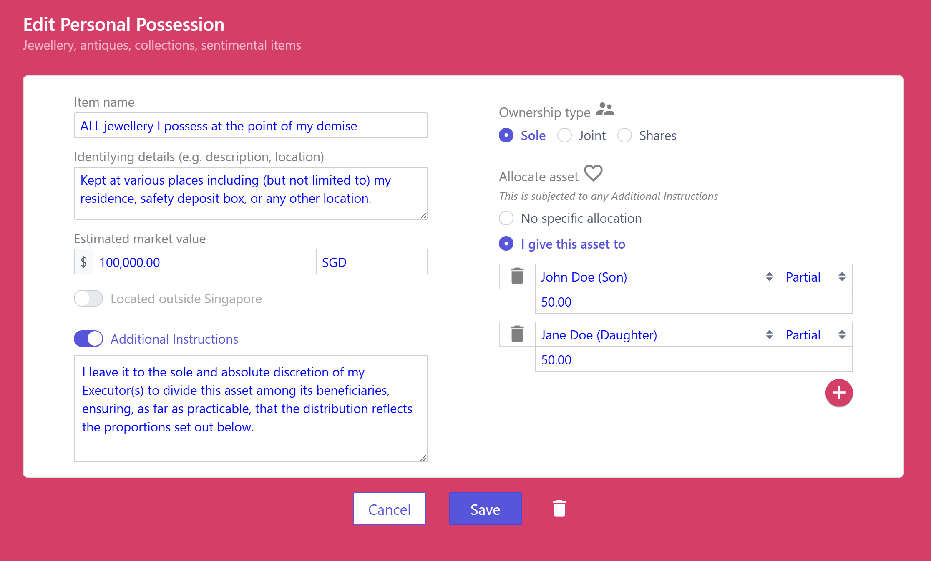Click the Item name input field
Screen dimensions: 931x561
(250, 126)
